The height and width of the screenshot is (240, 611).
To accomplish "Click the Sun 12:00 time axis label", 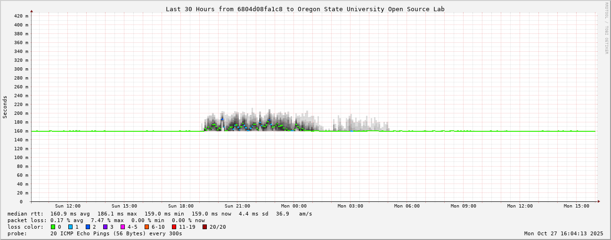I will click(x=67, y=206).
